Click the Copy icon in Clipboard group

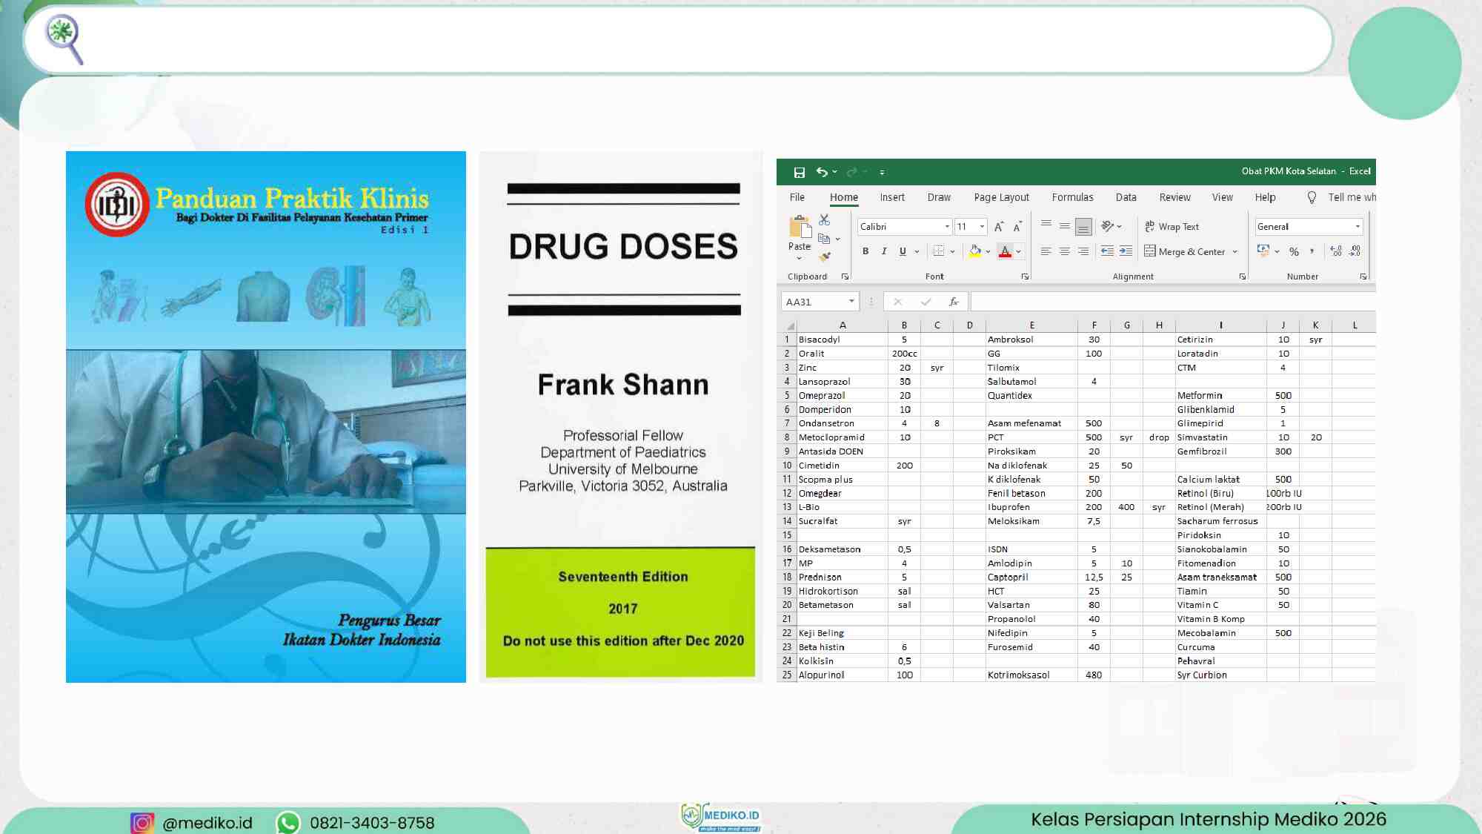point(823,239)
